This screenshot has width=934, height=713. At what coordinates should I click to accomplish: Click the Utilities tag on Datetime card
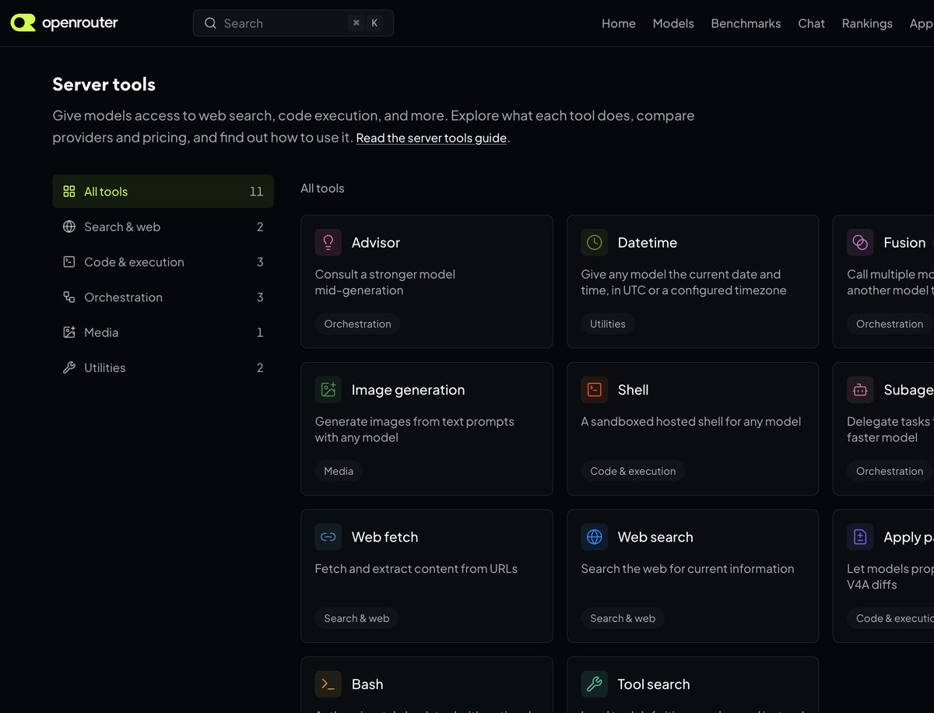[x=608, y=324]
